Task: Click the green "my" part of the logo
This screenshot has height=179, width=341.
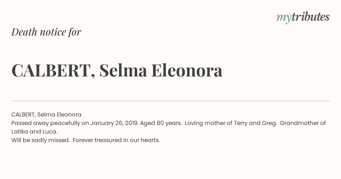Action: pyautogui.click(x=284, y=19)
